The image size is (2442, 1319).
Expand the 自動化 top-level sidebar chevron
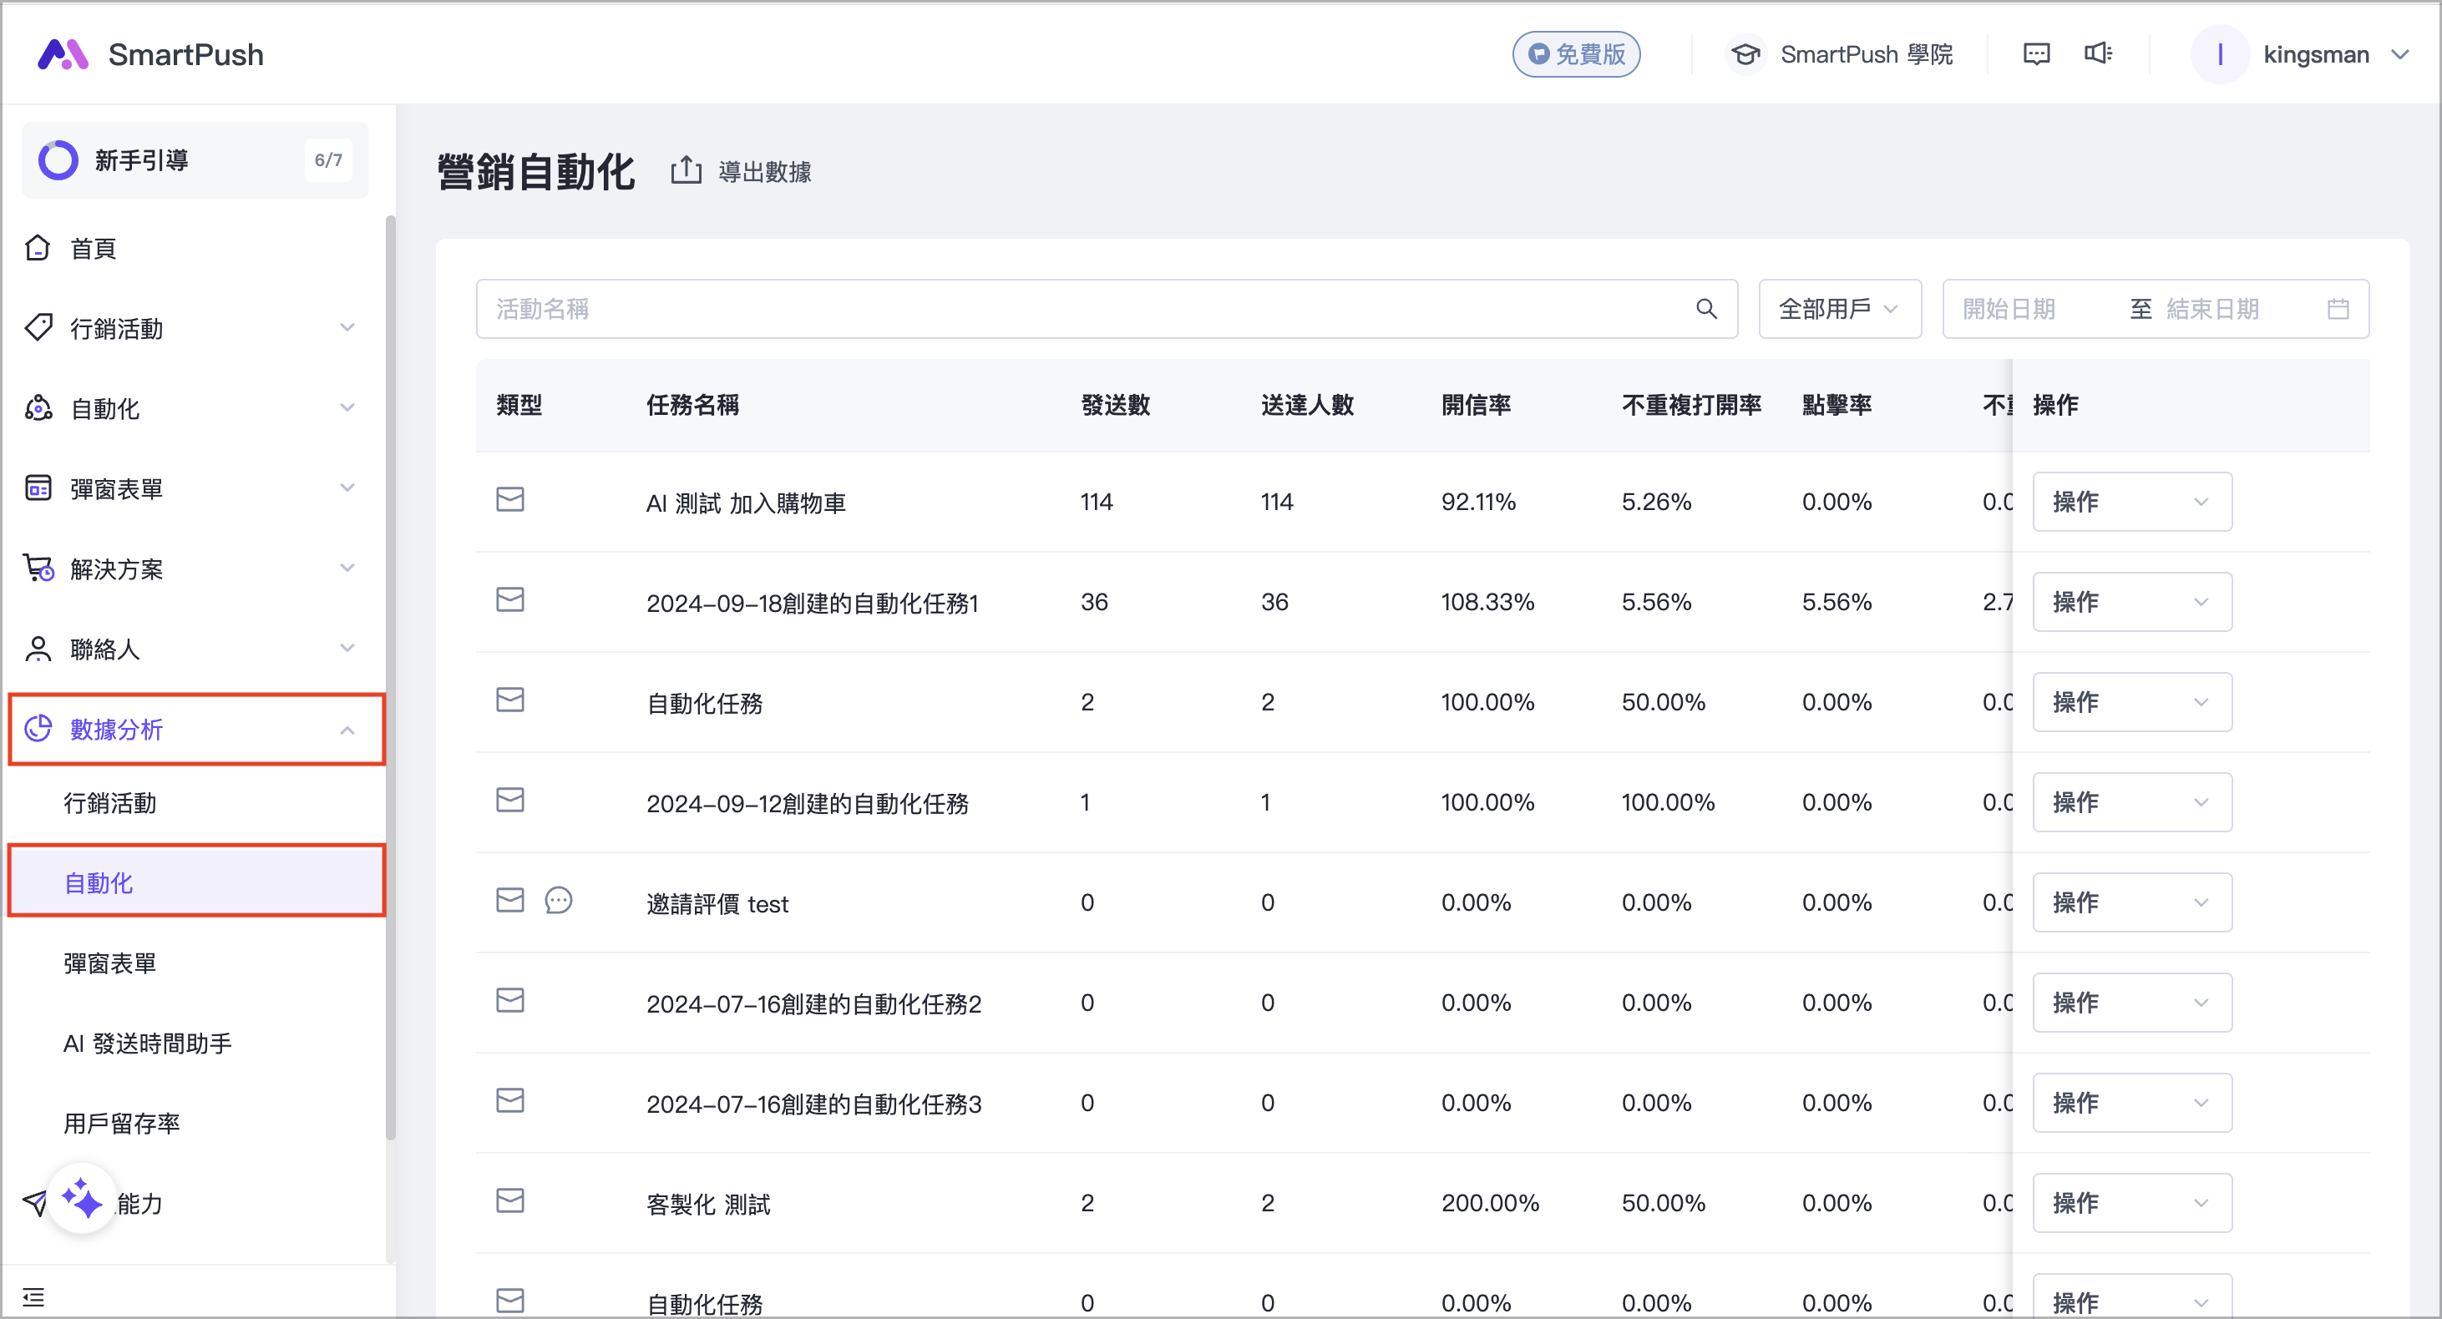click(347, 407)
